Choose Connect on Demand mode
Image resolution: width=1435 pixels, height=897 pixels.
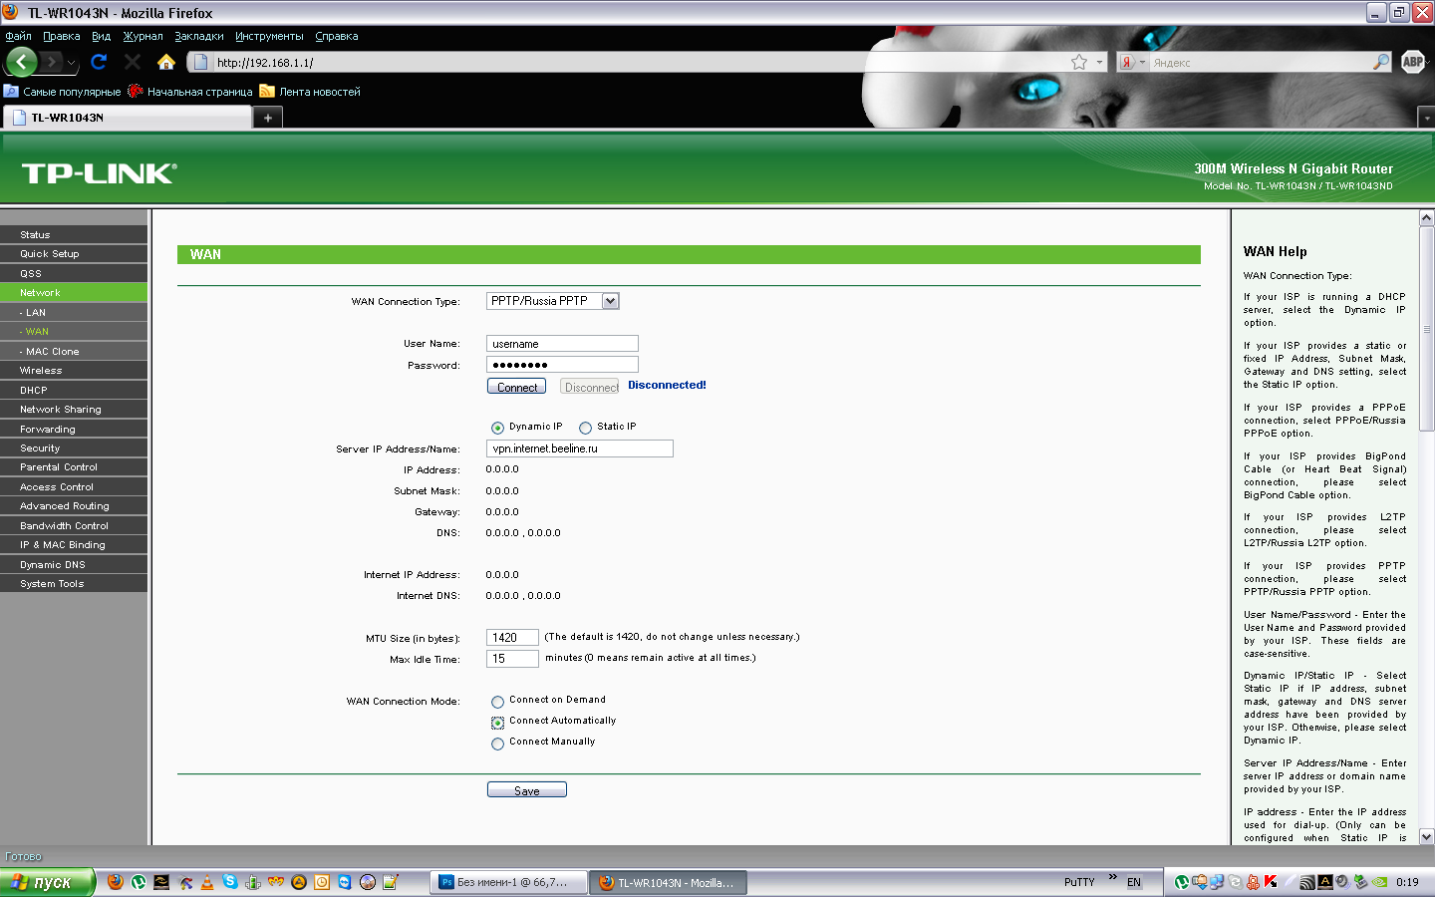pos(497,702)
